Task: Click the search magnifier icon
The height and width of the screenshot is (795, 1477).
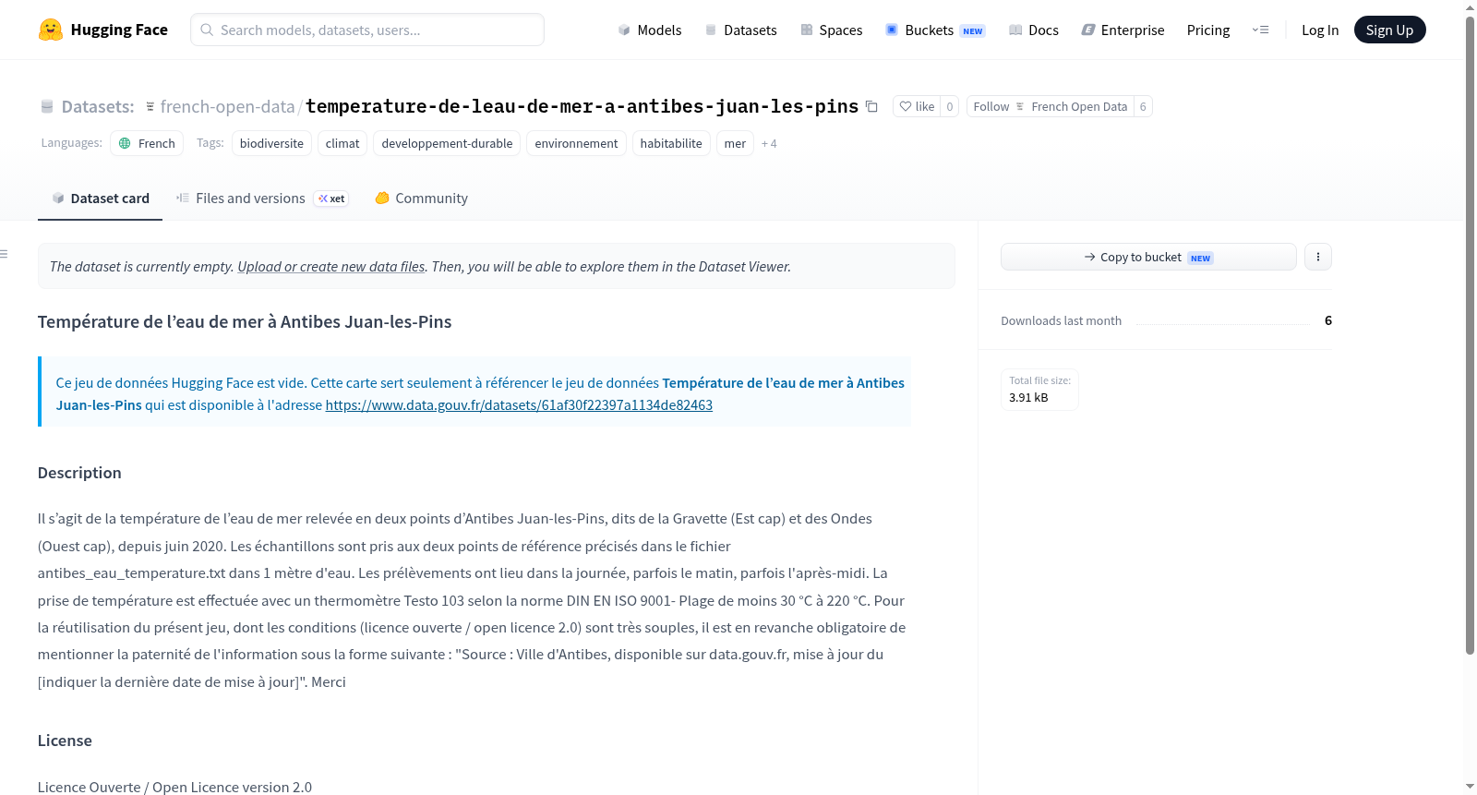Action: tap(207, 30)
